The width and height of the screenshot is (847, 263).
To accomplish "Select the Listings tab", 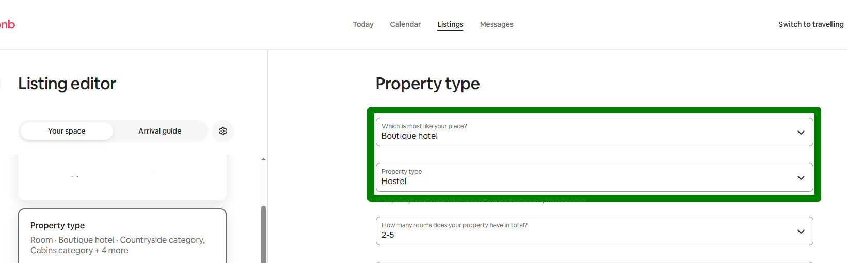I will coord(450,24).
